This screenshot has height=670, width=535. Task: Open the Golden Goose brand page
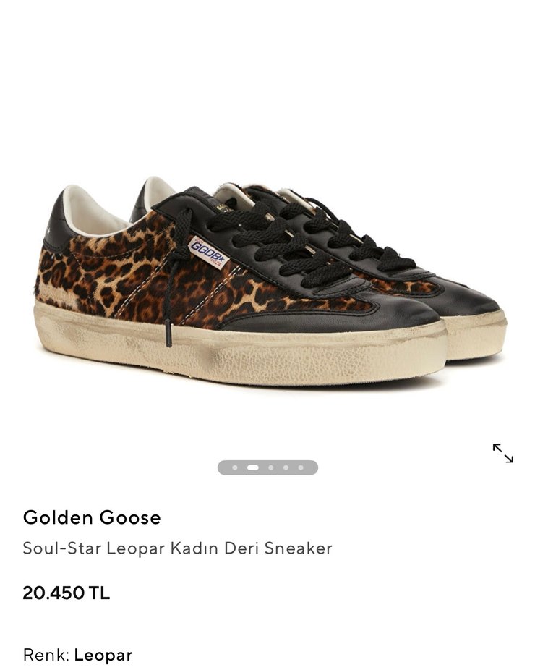(x=92, y=517)
